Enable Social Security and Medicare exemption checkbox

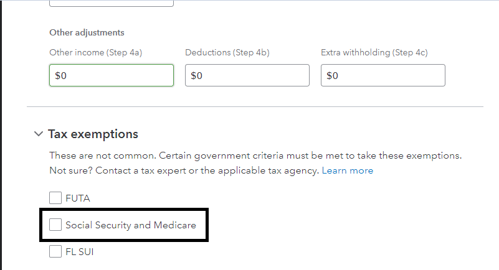click(55, 225)
